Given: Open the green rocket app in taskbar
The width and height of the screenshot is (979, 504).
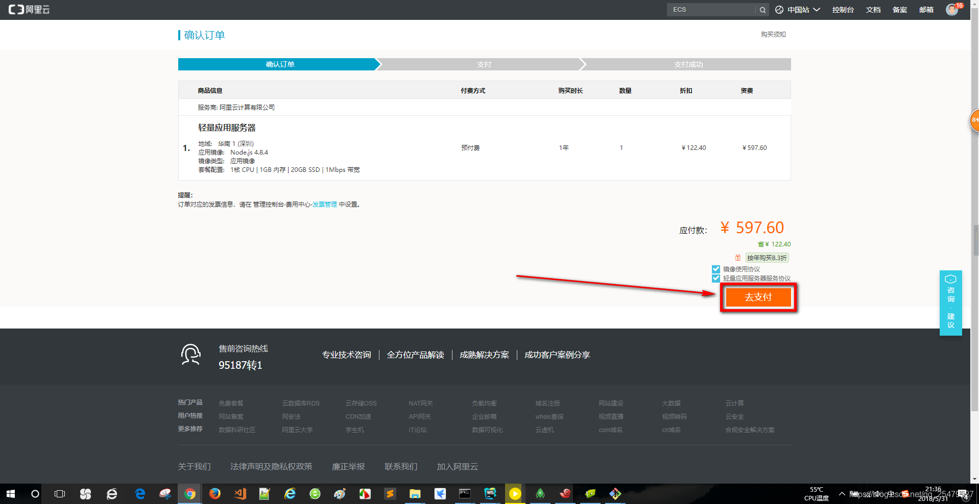Looking at the screenshot, I should (x=540, y=494).
